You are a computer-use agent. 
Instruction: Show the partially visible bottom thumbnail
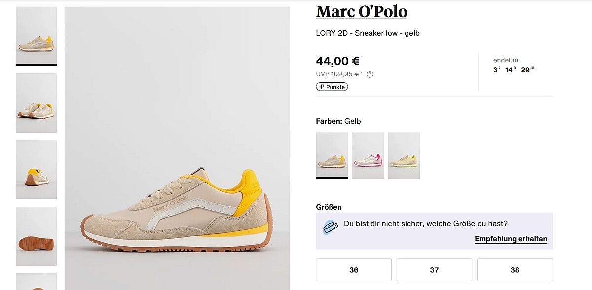click(x=36, y=282)
